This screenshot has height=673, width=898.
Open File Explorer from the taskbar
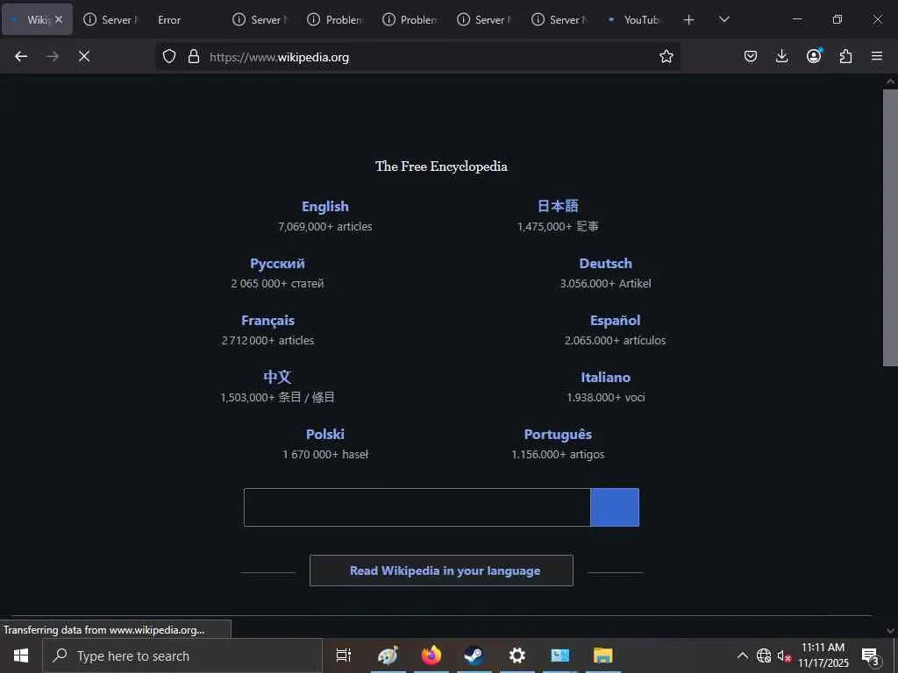(603, 655)
